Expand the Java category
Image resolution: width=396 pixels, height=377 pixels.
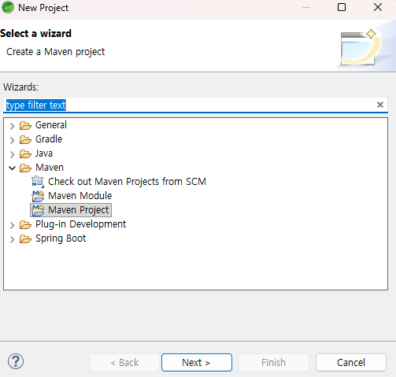click(x=12, y=154)
